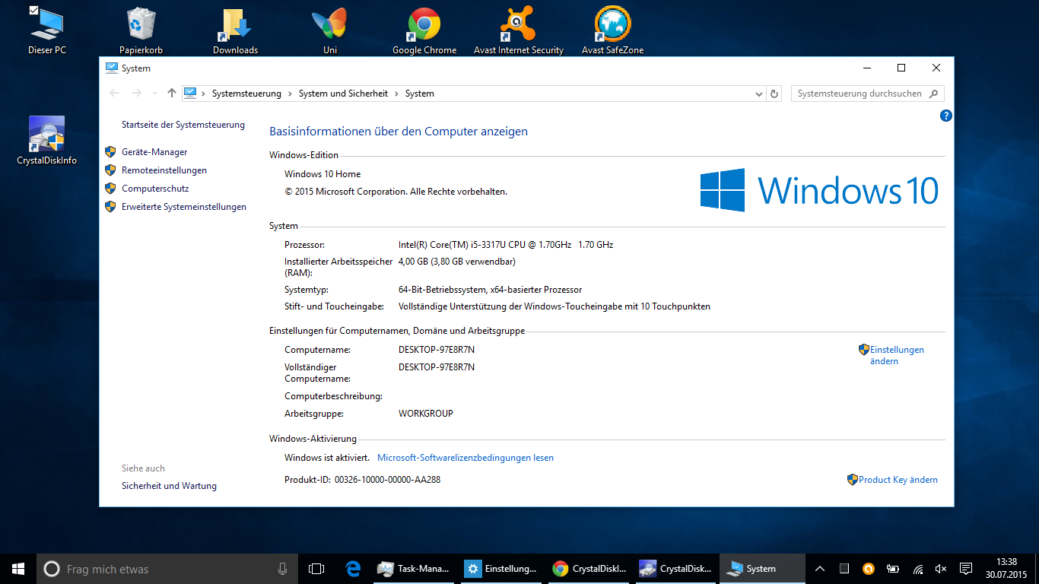Screen dimensions: 1039x584
Task: Click System taskbar button
Action: [x=763, y=569]
